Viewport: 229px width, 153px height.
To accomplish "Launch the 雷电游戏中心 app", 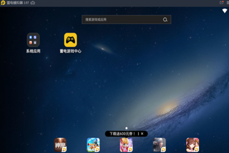I will (x=71, y=40).
